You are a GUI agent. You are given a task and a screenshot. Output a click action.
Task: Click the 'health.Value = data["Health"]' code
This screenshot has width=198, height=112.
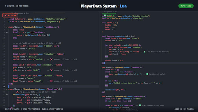click(29, 59)
